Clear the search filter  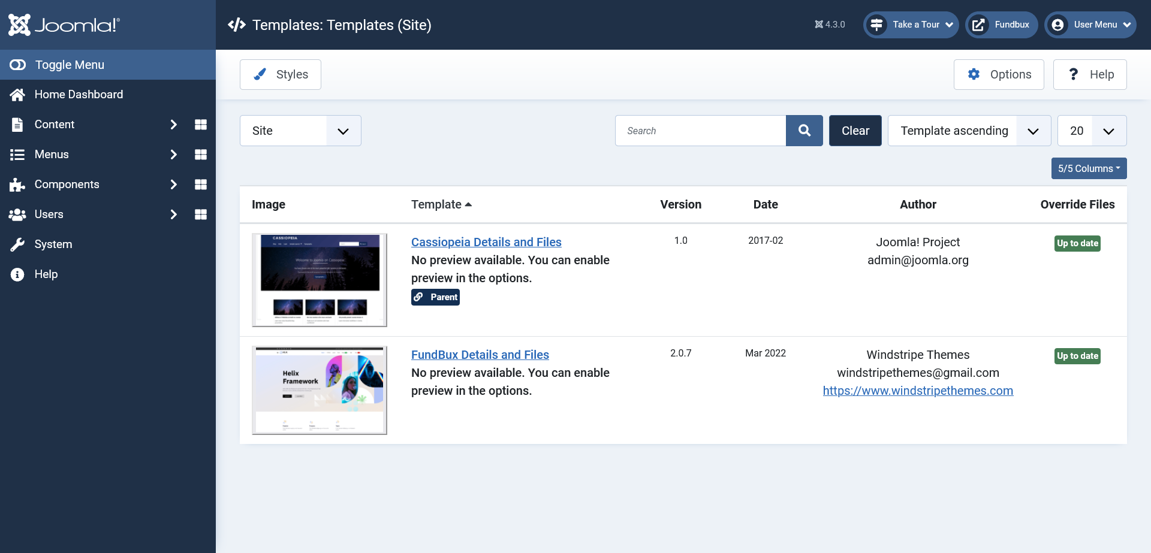855,131
